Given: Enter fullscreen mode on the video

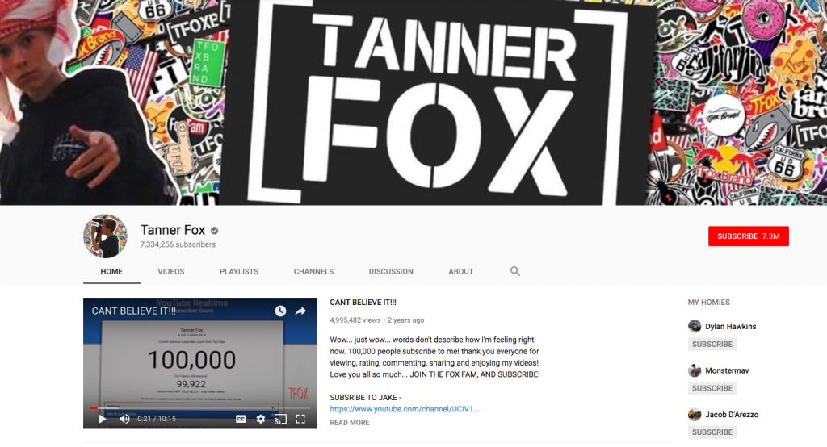Looking at the screenshot, I should [300, 419].
